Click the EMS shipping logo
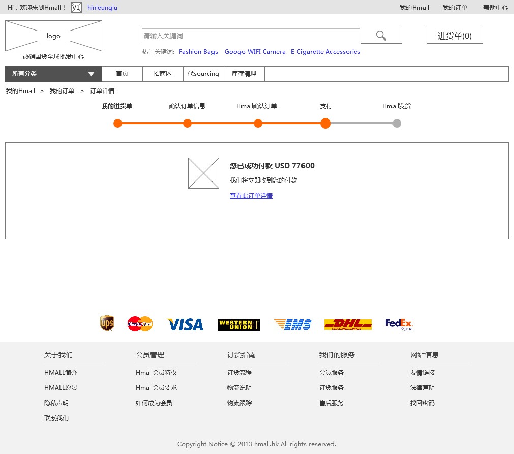 click(292, 324)
